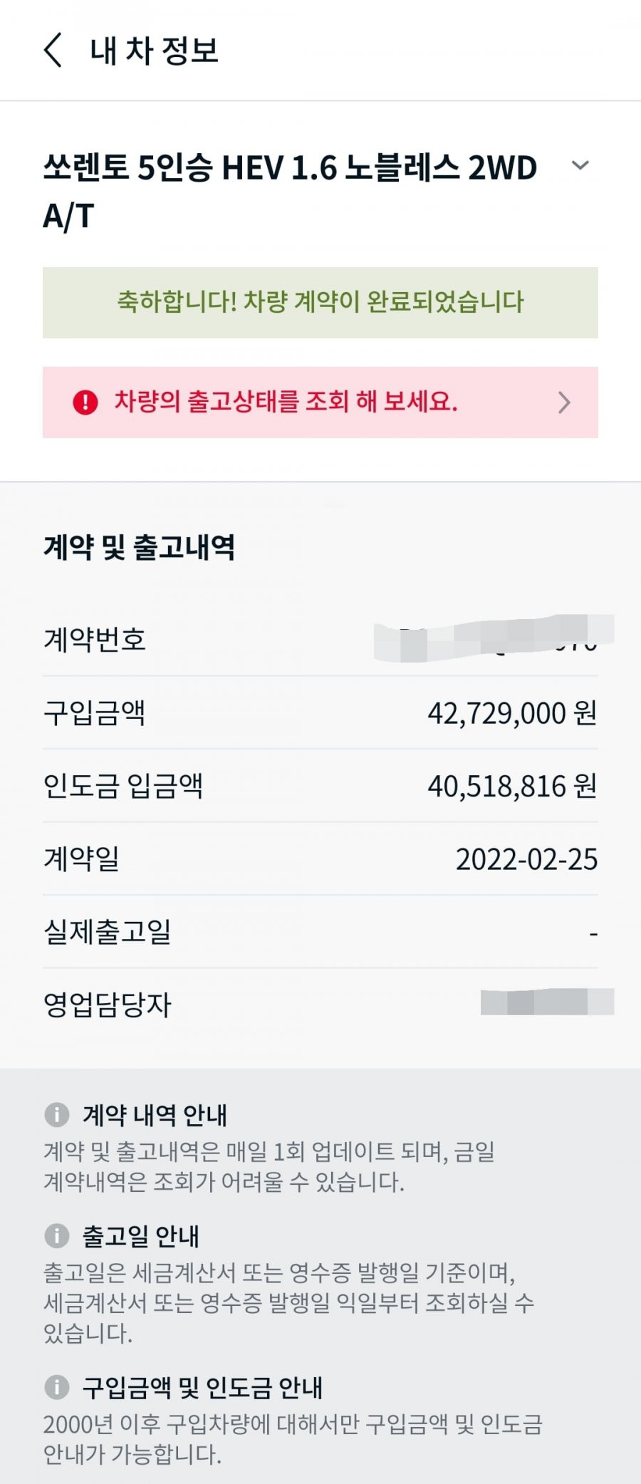641x1484 pixels.
Task: Tap the 실제출고일 row
Action: coord(320,932)
